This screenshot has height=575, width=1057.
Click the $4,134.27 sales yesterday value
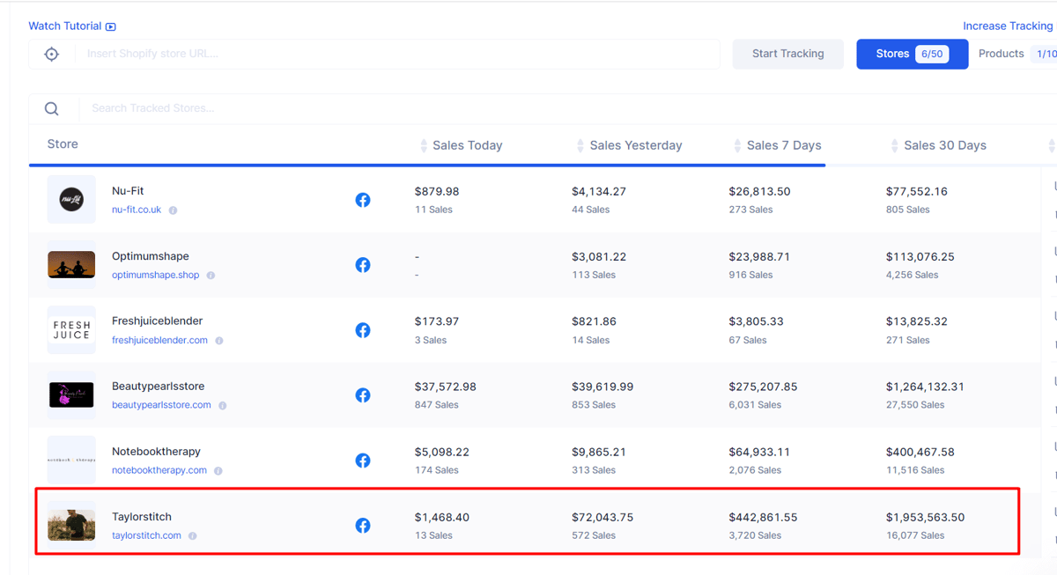point(599,191)
